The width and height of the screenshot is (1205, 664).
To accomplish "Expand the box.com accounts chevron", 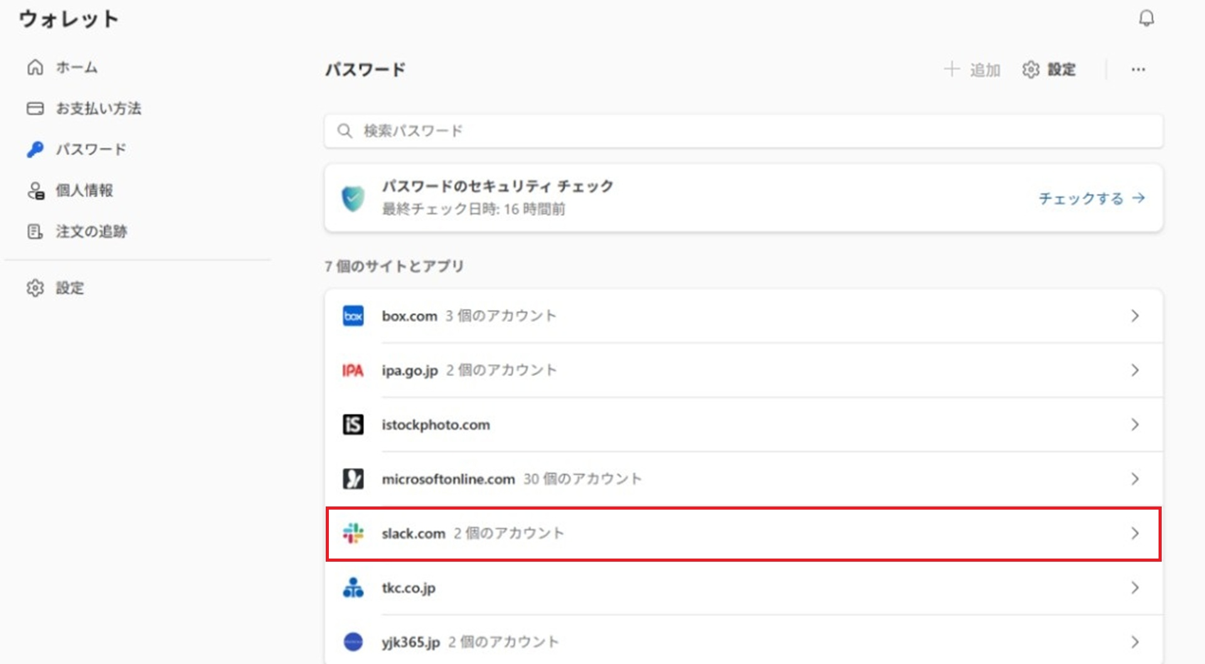I will (x=1135, y=316).
